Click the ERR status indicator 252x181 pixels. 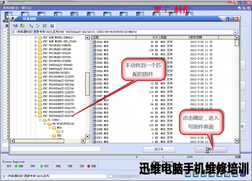89,166
